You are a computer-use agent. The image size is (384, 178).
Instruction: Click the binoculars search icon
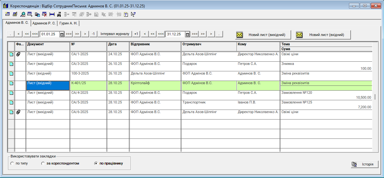pyautogui.click(x=59, y=14)
